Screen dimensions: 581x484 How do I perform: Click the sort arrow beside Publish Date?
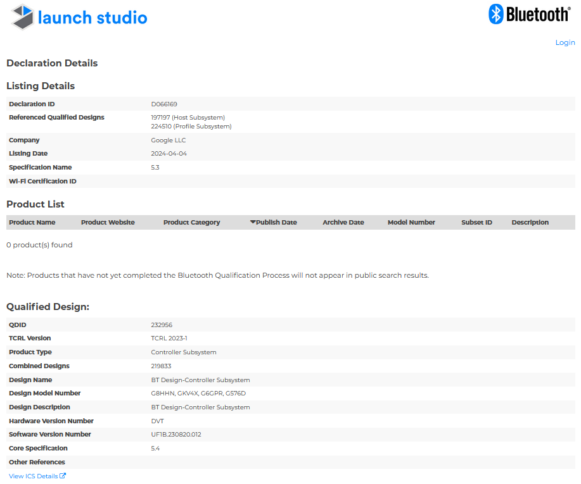tap(253, 222)
